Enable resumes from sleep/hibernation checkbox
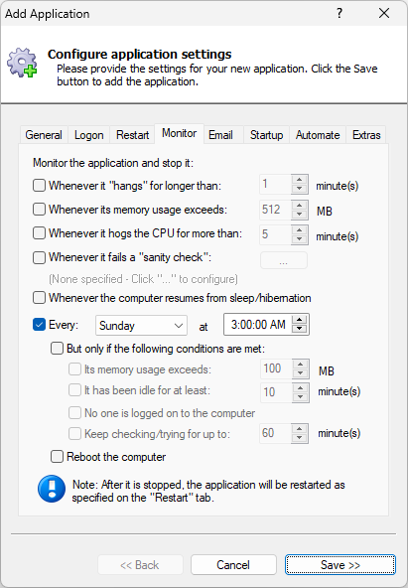408x588 pixels. coord(39,298)
